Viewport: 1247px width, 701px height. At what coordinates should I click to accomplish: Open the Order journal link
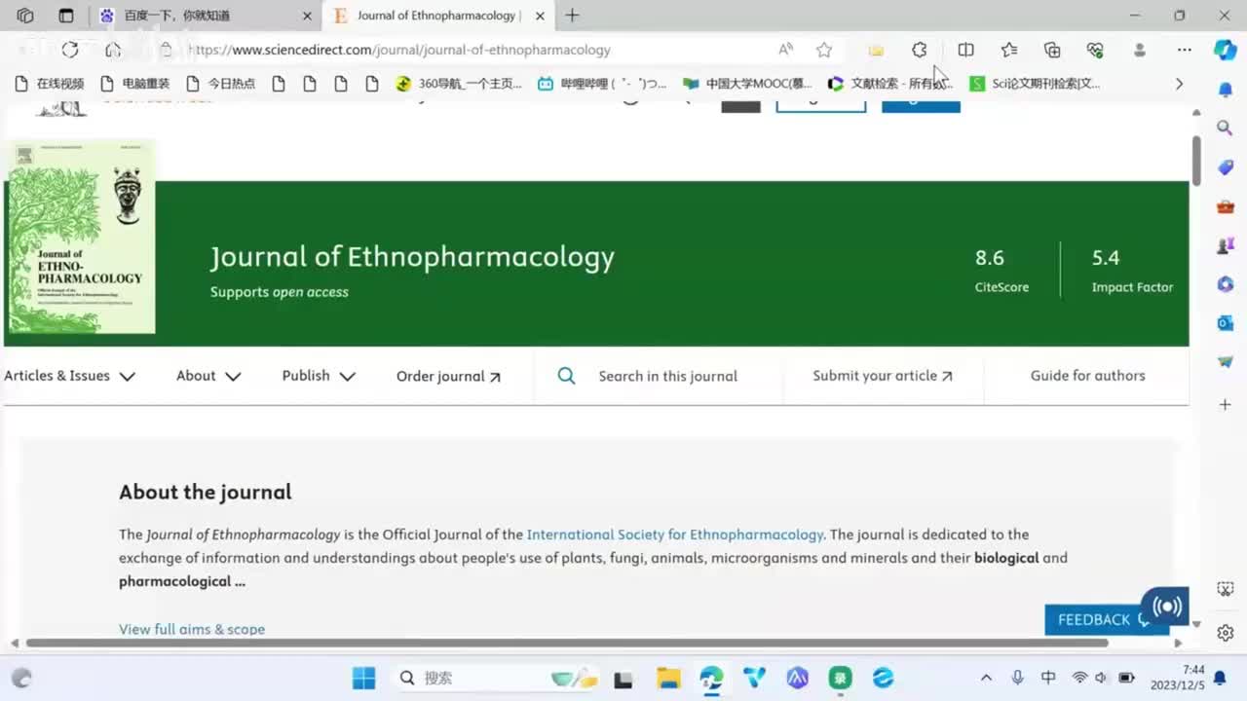448,376
